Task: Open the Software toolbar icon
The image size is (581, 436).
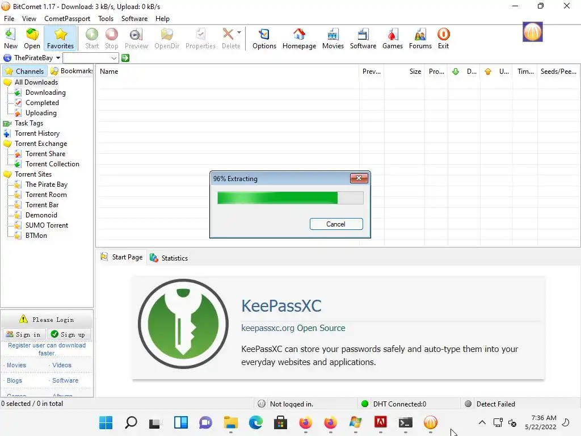Action: tap(363, 39)
